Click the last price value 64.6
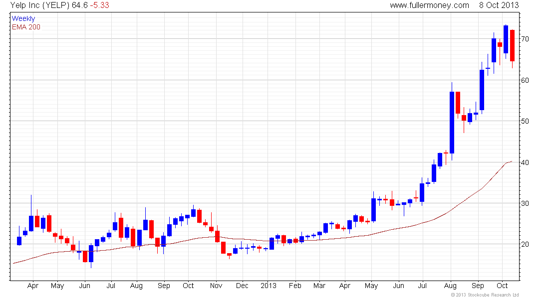549x299 pixels. click(79, 5)
